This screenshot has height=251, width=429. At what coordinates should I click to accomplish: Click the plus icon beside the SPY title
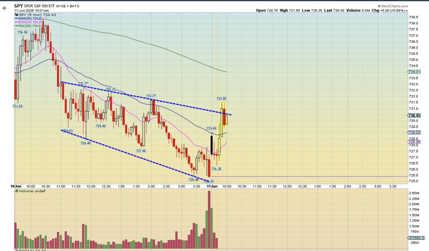click(4, 7)
